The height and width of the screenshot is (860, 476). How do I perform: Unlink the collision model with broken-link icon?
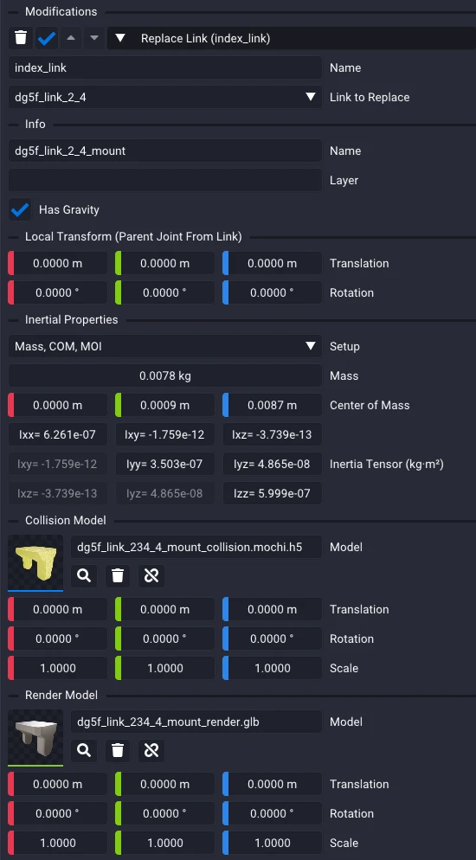tap(151, 576)
